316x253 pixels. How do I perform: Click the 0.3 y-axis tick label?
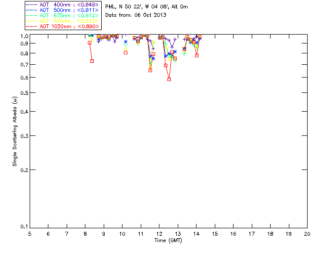(x=24, y=136)
